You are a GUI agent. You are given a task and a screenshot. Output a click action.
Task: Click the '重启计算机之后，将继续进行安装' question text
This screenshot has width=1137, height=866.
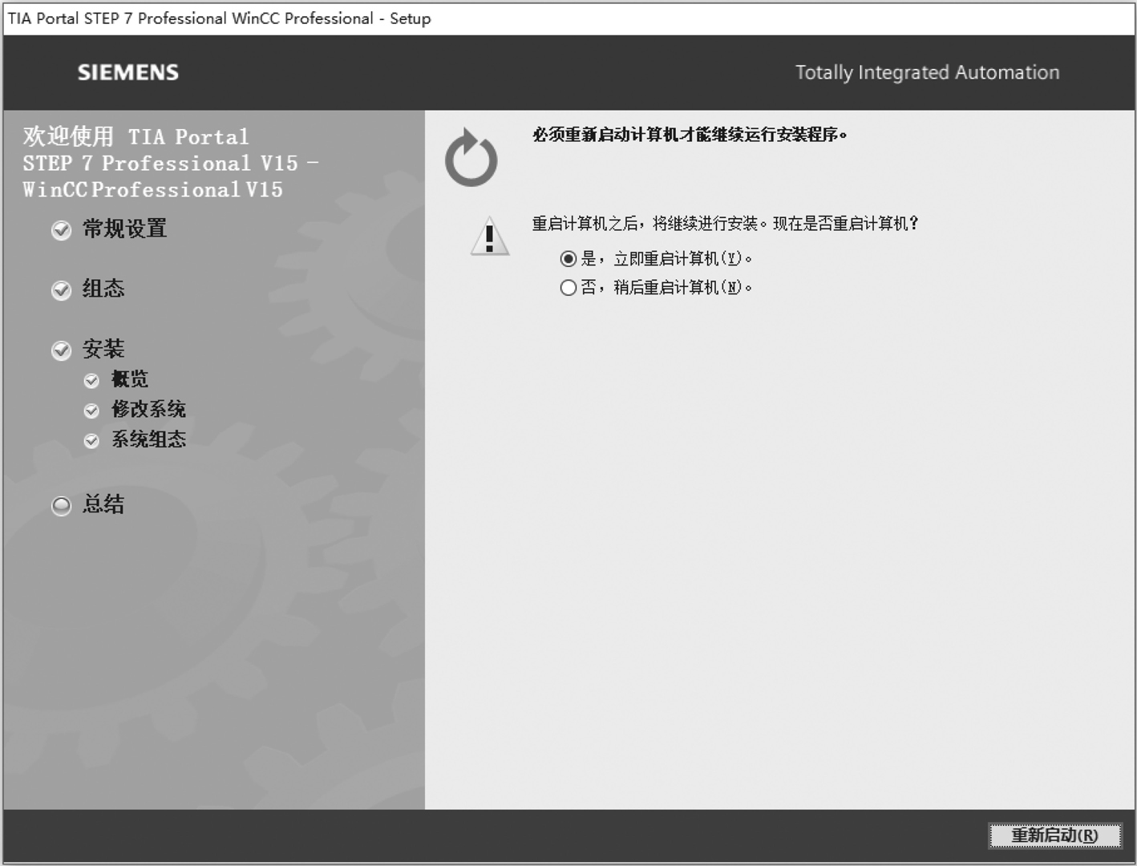click(725, 224)
